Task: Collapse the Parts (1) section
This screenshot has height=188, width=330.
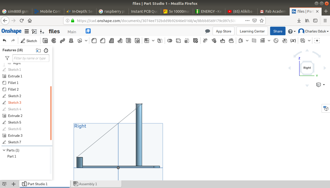Action: click(x=4, y=150)
